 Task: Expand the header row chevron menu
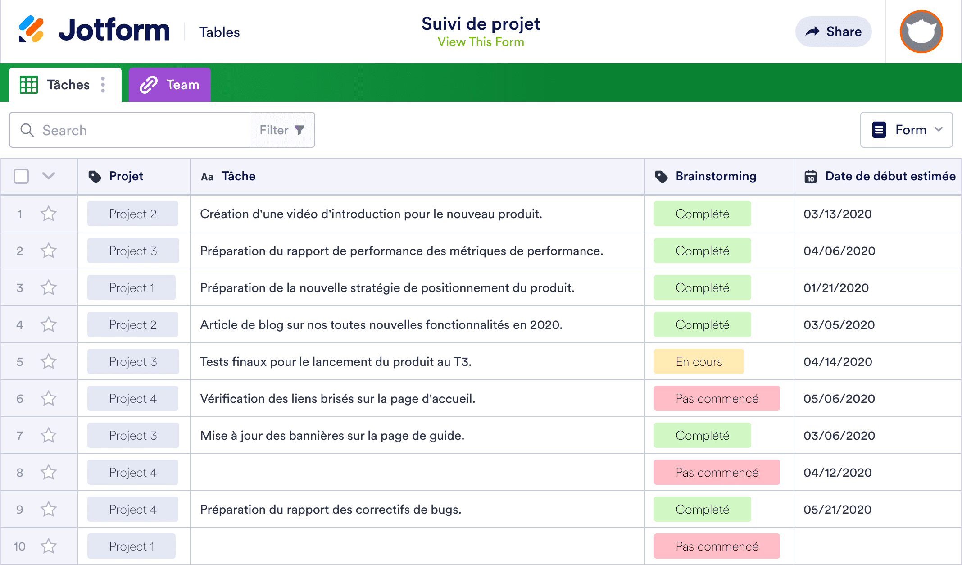click(49, 176)
